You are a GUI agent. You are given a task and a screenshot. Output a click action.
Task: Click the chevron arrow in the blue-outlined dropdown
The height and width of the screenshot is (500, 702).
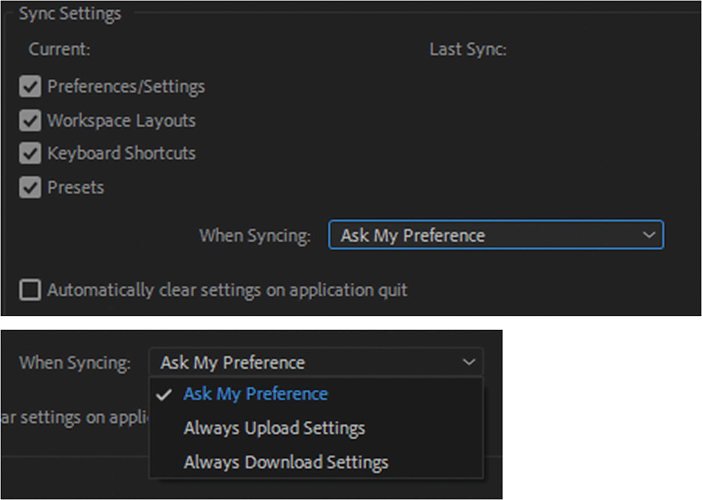[648, 235]
